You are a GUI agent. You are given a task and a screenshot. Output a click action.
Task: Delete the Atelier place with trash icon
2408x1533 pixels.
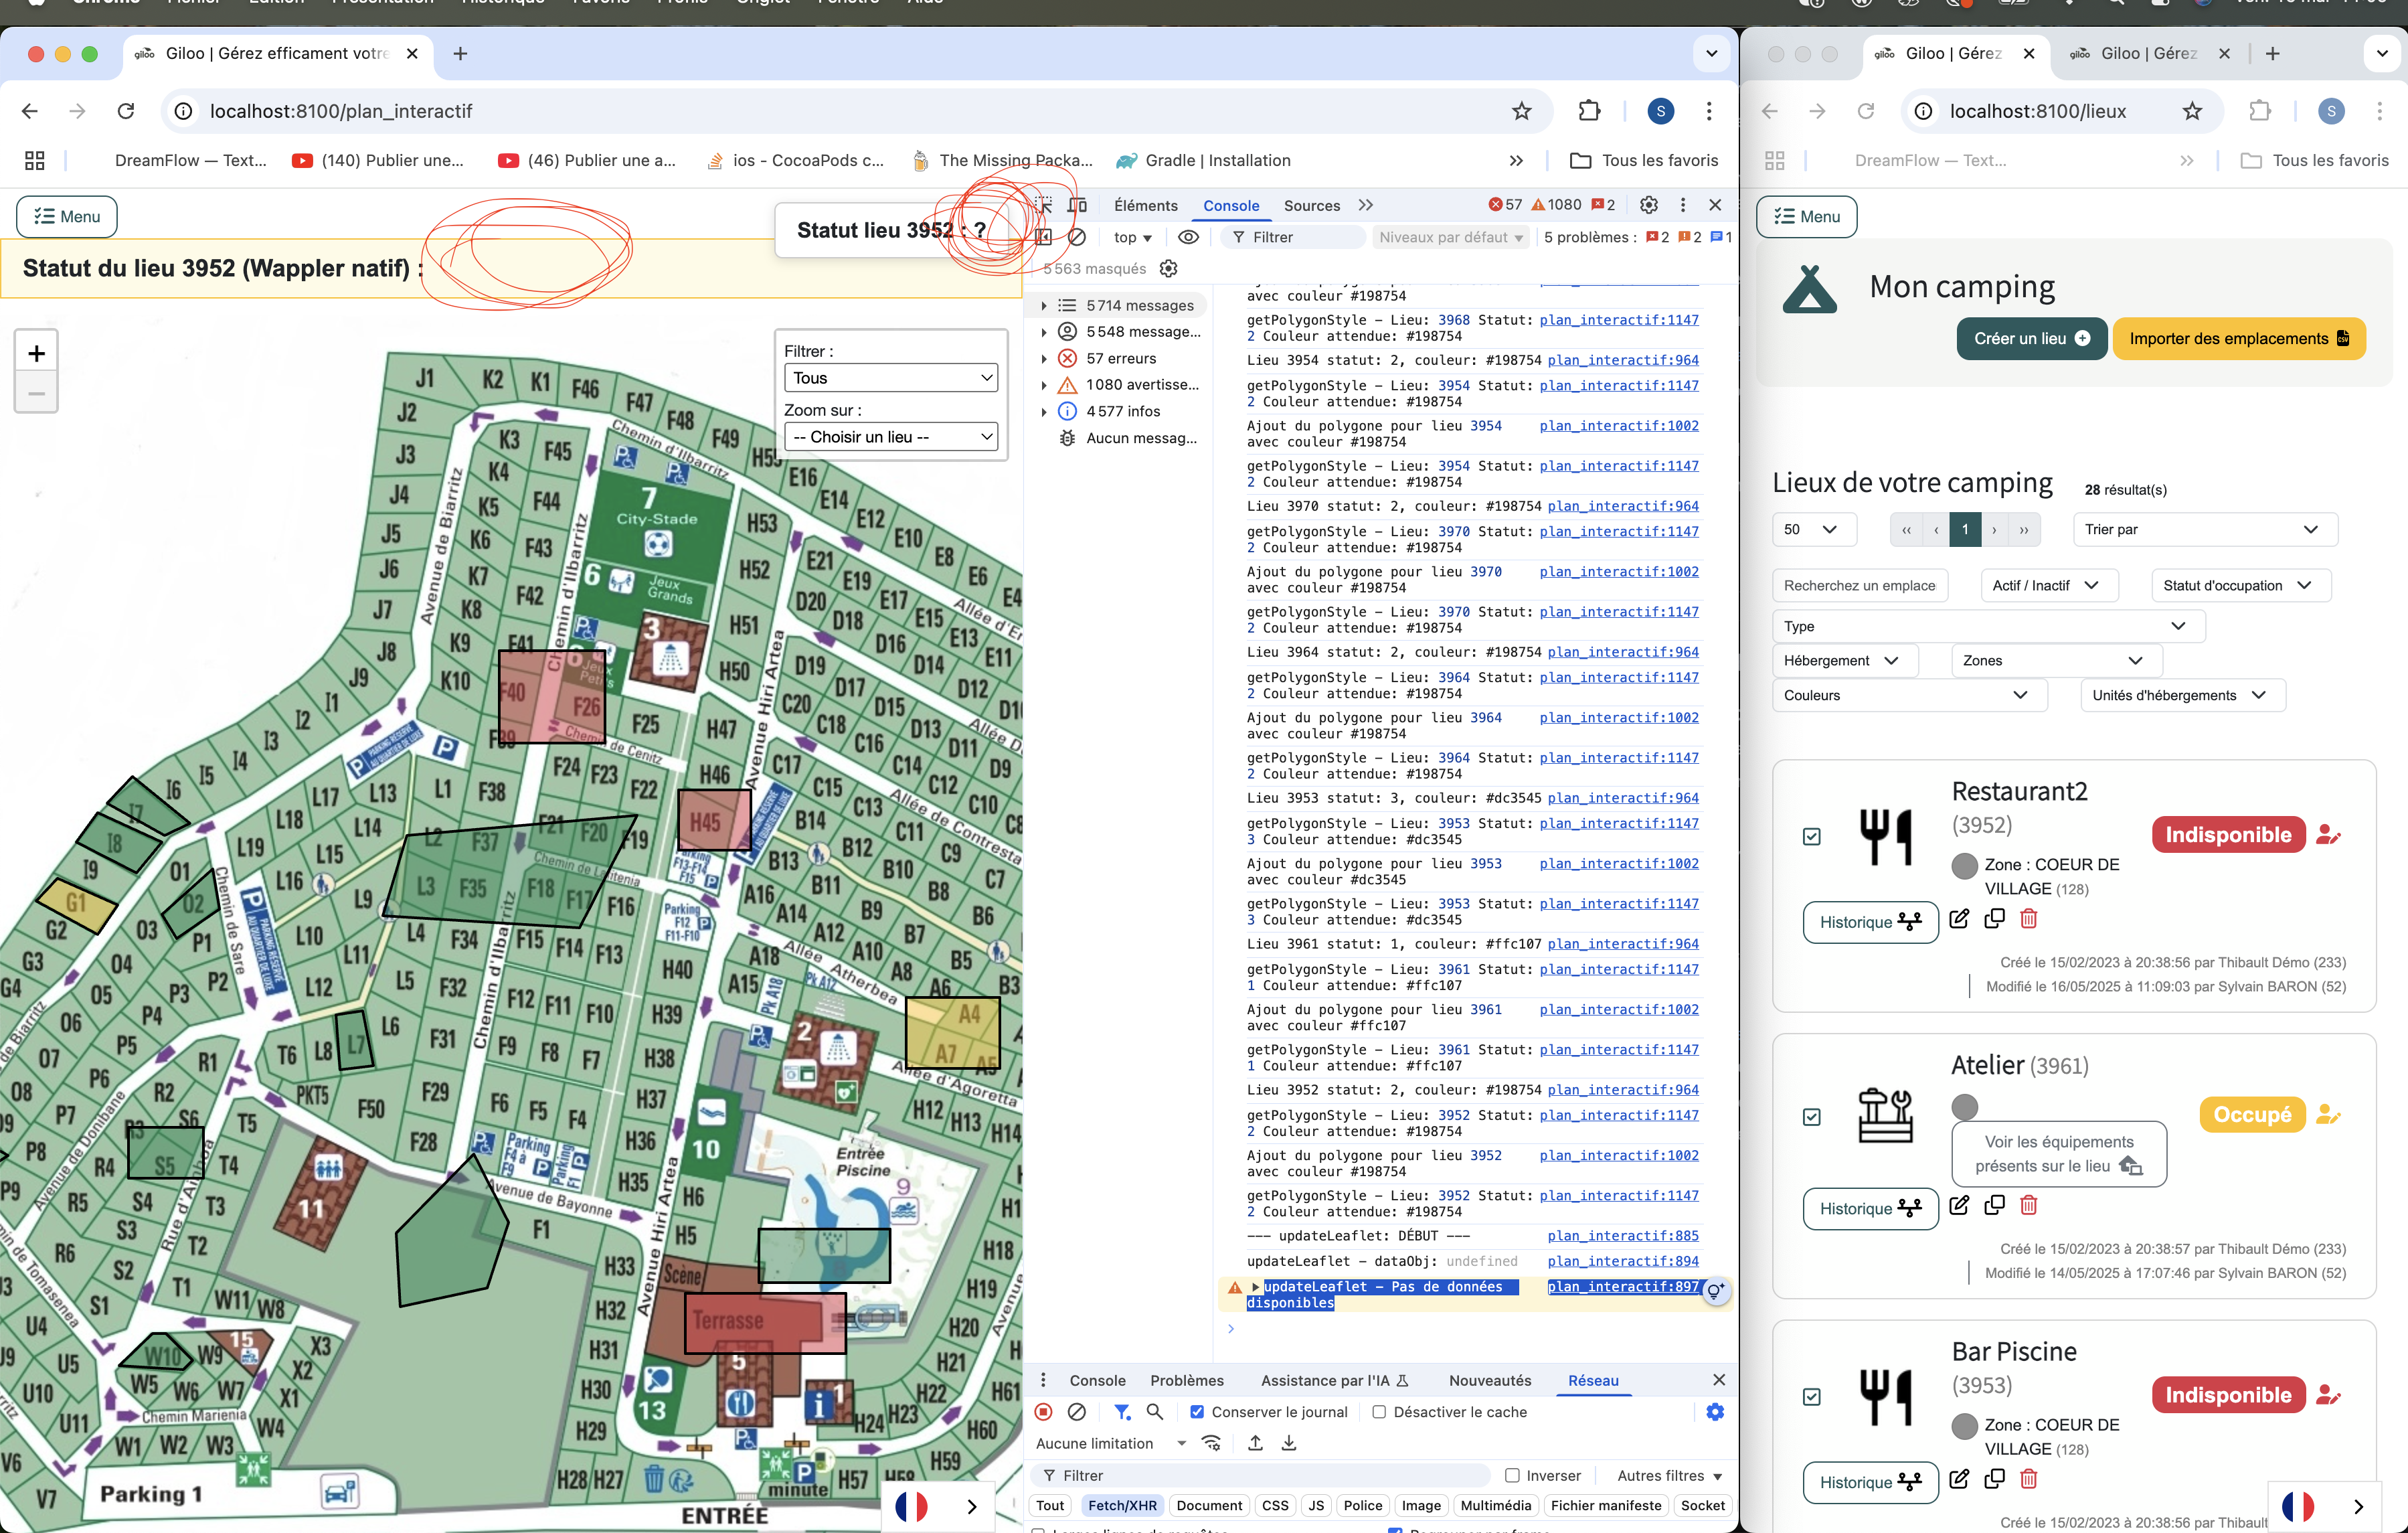pos(2028,1205)
